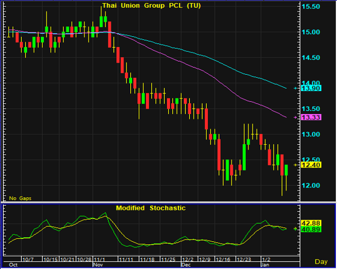Click the 15.50 price axis label
Screen dimensions: 337x269
(311, 7)
